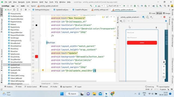Click black color swatch at line 26
The image size is (174, 97).
(x=36, y=25)
